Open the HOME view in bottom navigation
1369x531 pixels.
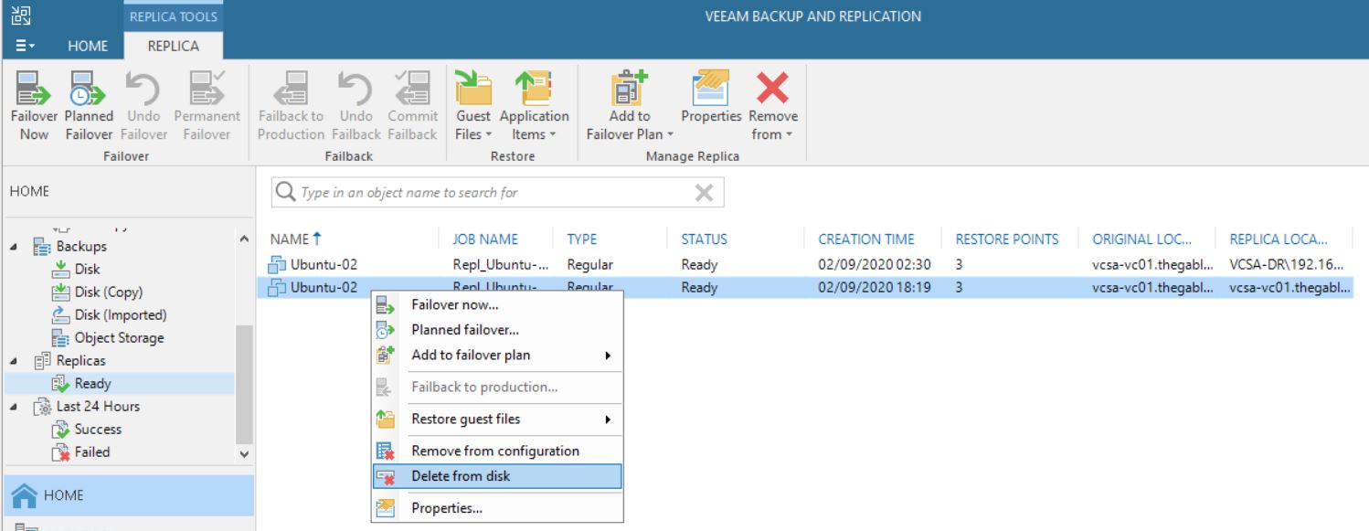click(x=127, y=495)
